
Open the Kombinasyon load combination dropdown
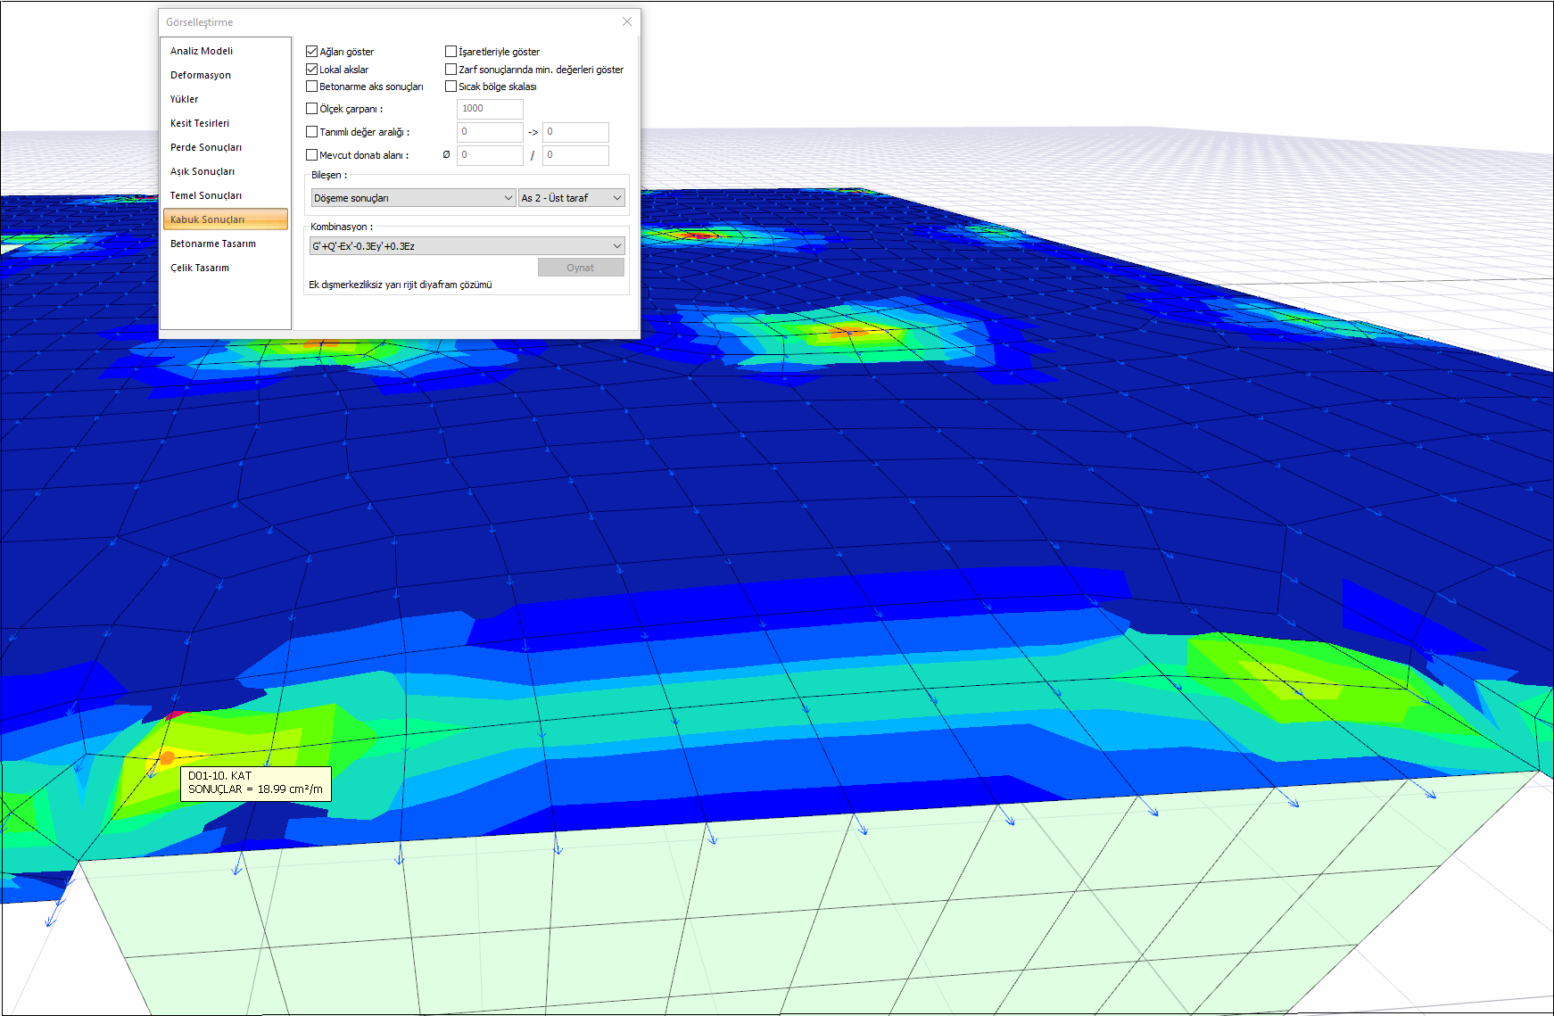(467, 246)
